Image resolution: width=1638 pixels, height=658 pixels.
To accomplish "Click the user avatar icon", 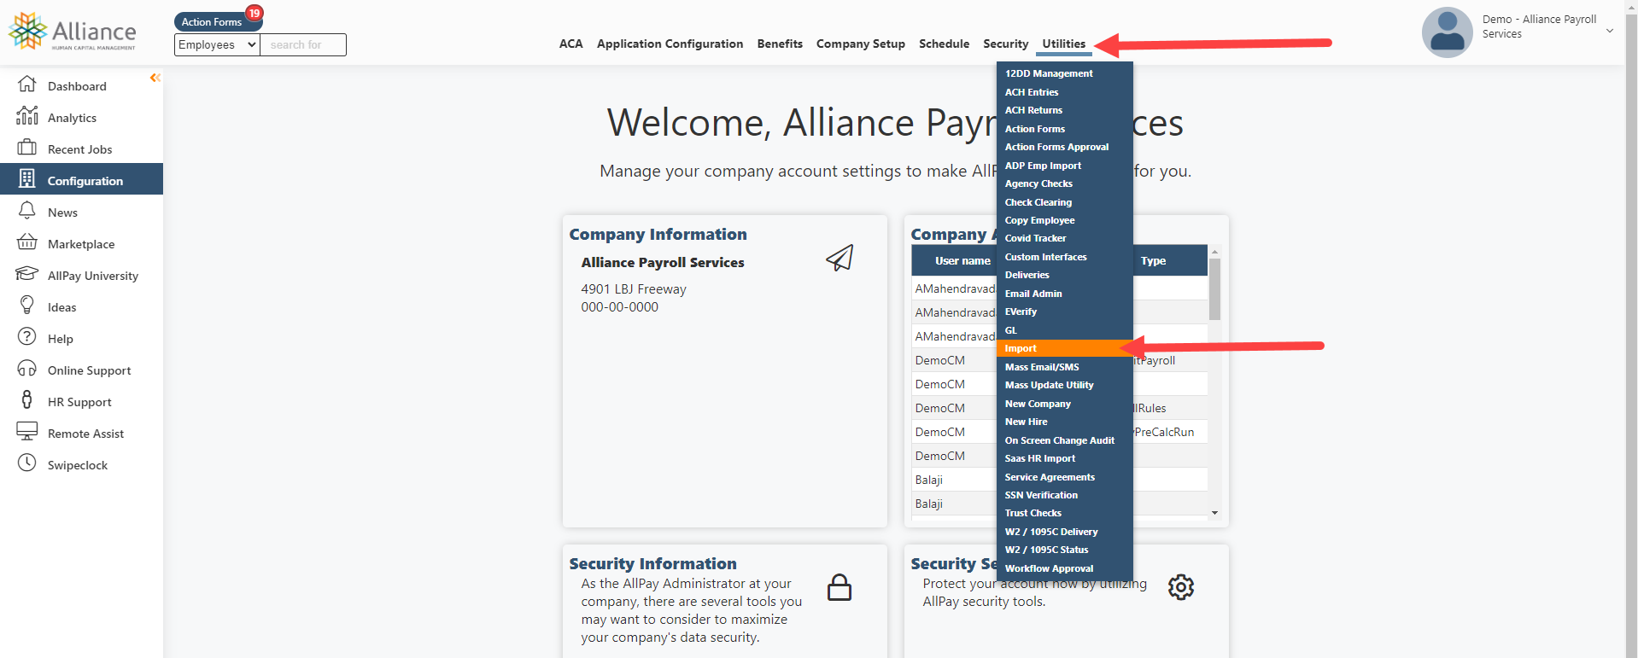I will (1447, 32).
